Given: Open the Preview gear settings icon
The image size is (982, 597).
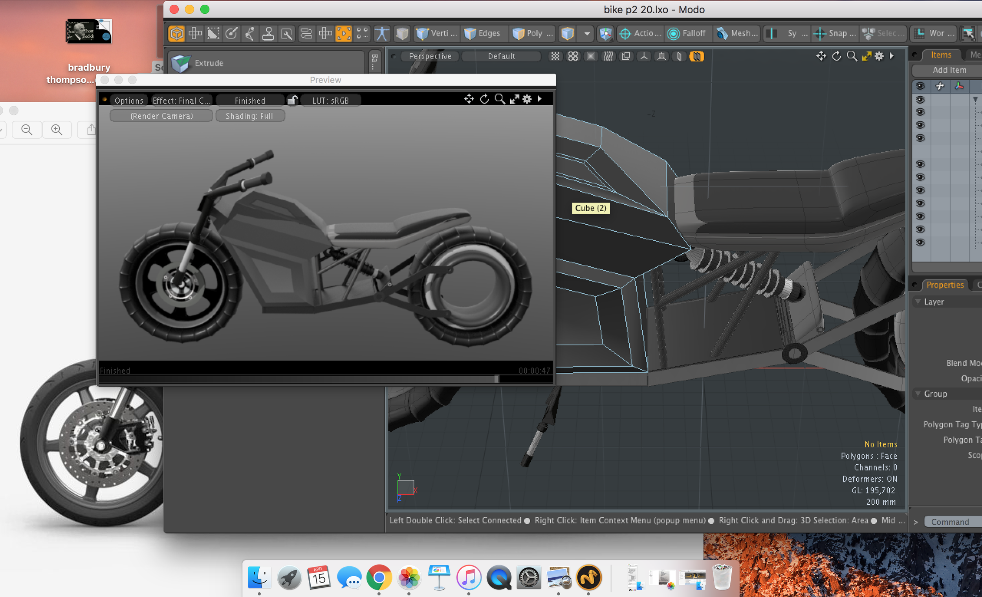Looking at the screenshot, I should coord(527,99).
